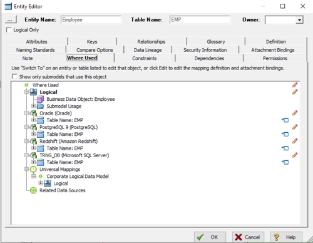Screen dimensions: 313x243
Task: Switch to the Data Lineage tab
Action: 148,50
